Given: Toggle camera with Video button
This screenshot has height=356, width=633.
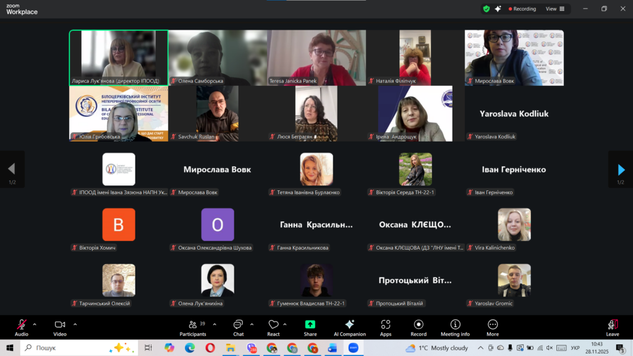Looking at the screenshot, I should 60,327.
